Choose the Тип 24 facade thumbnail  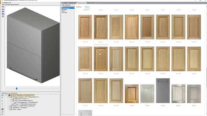178,59
